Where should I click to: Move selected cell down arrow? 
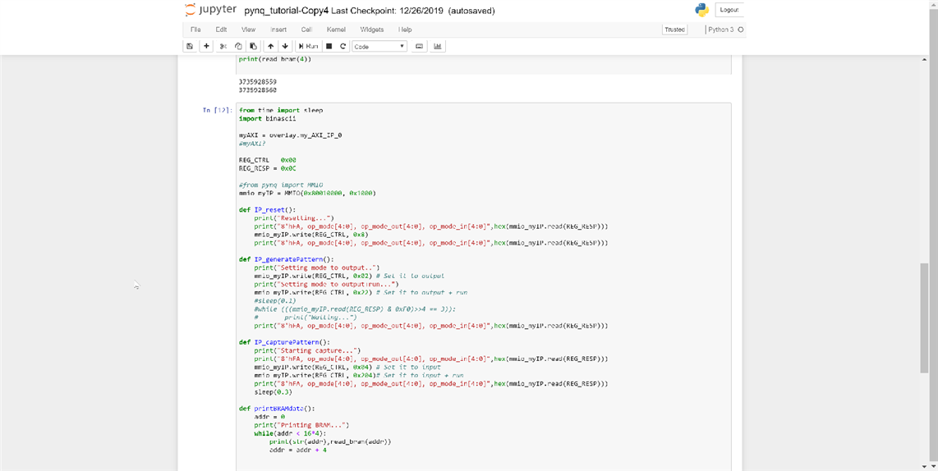click(284, 47)
